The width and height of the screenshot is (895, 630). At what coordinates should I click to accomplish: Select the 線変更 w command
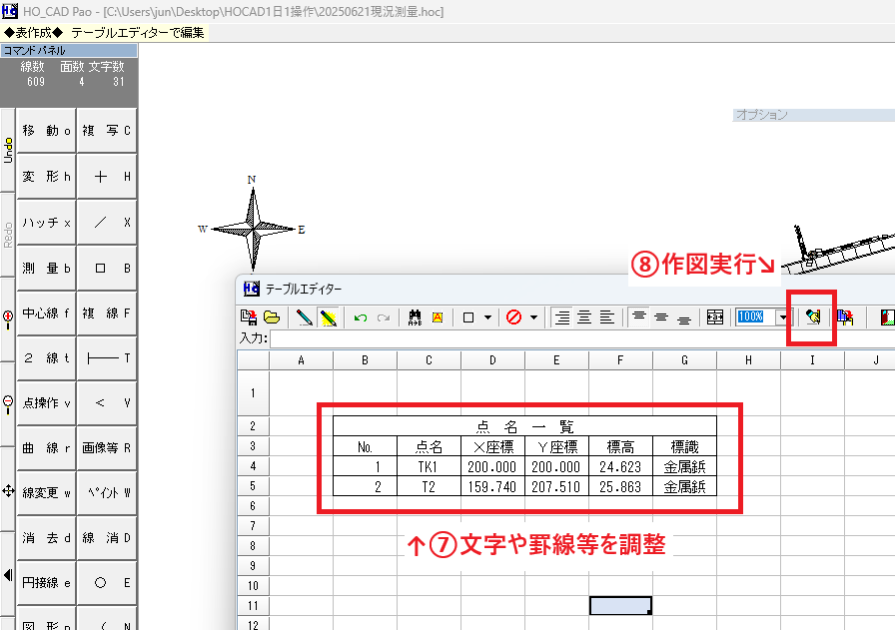(x=46, y=492)
